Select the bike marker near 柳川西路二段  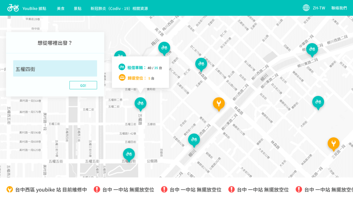[x=194, y=140]
